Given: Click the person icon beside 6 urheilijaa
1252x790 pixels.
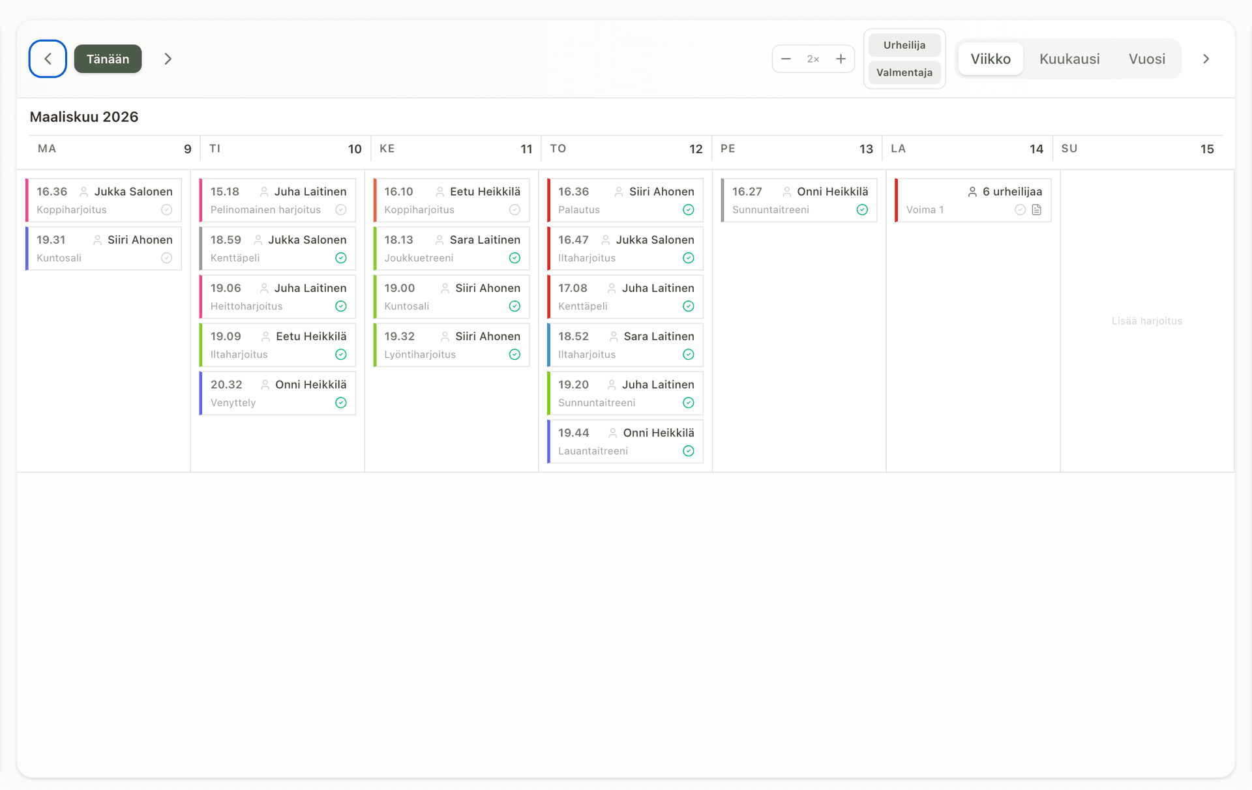Looking at the screenshot, I should [x=972, y=192].
